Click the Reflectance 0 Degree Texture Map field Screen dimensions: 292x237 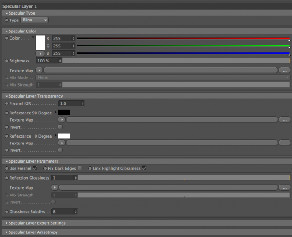click(172, 143)
